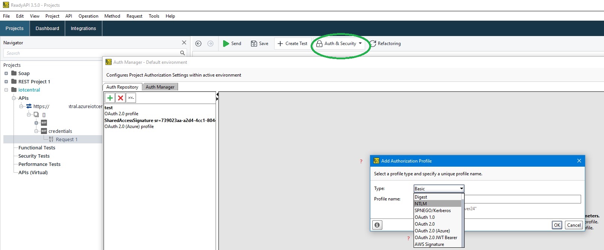
Task: Click the Create Test plus icon
Action: coord(280,44)
